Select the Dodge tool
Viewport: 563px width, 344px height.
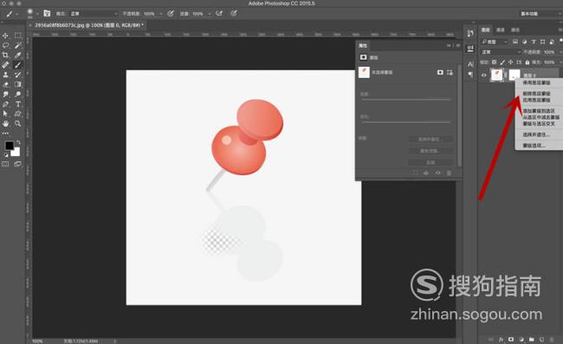pyautogui.click(x=17, y=94)
